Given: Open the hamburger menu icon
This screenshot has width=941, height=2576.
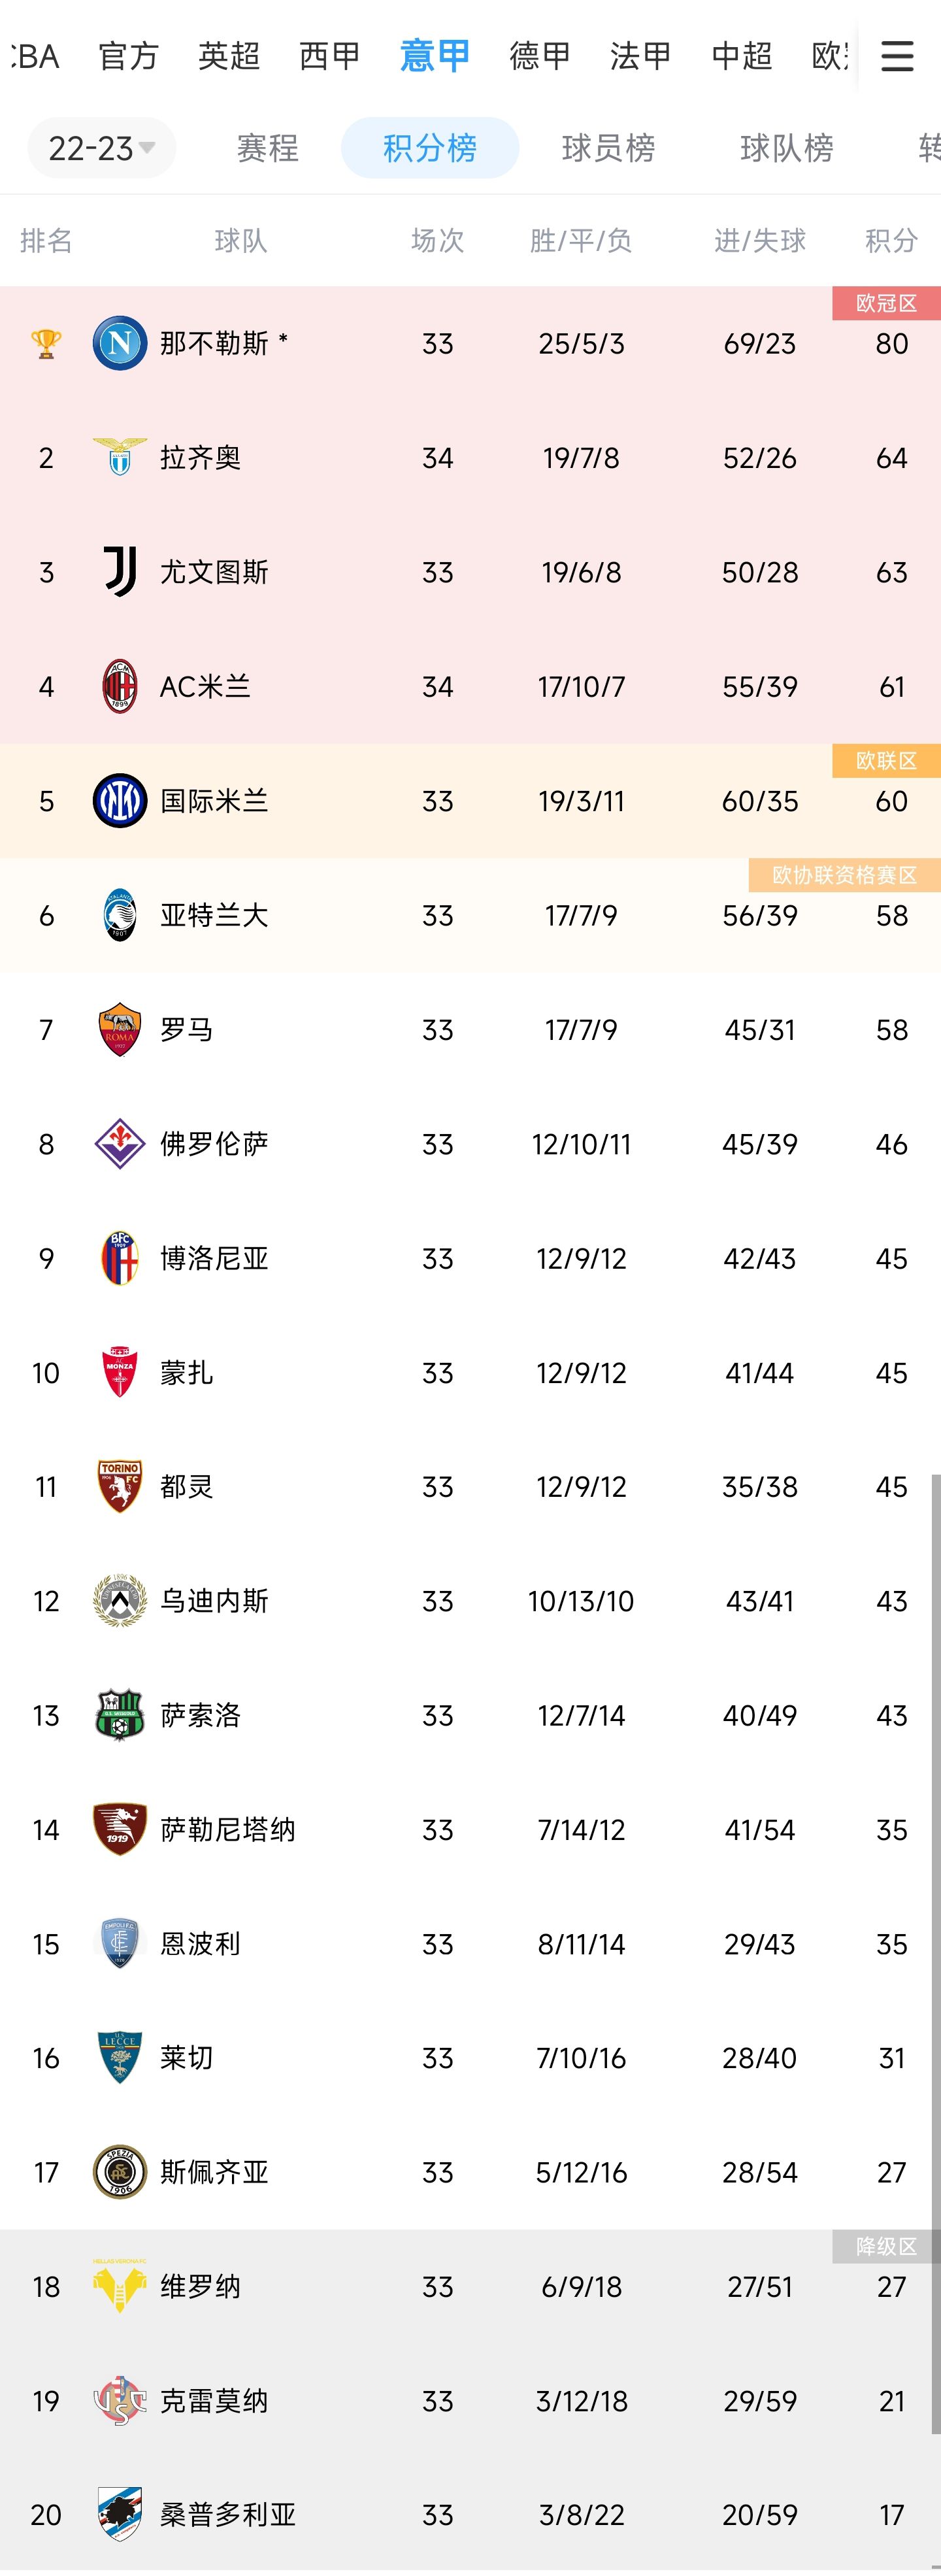Looking at the screenshot, I should pos(897,56).
